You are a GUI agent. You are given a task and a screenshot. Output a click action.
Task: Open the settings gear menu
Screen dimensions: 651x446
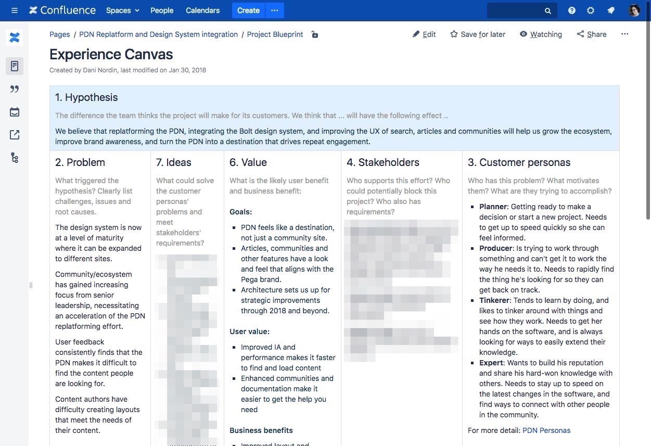point(591,10)
